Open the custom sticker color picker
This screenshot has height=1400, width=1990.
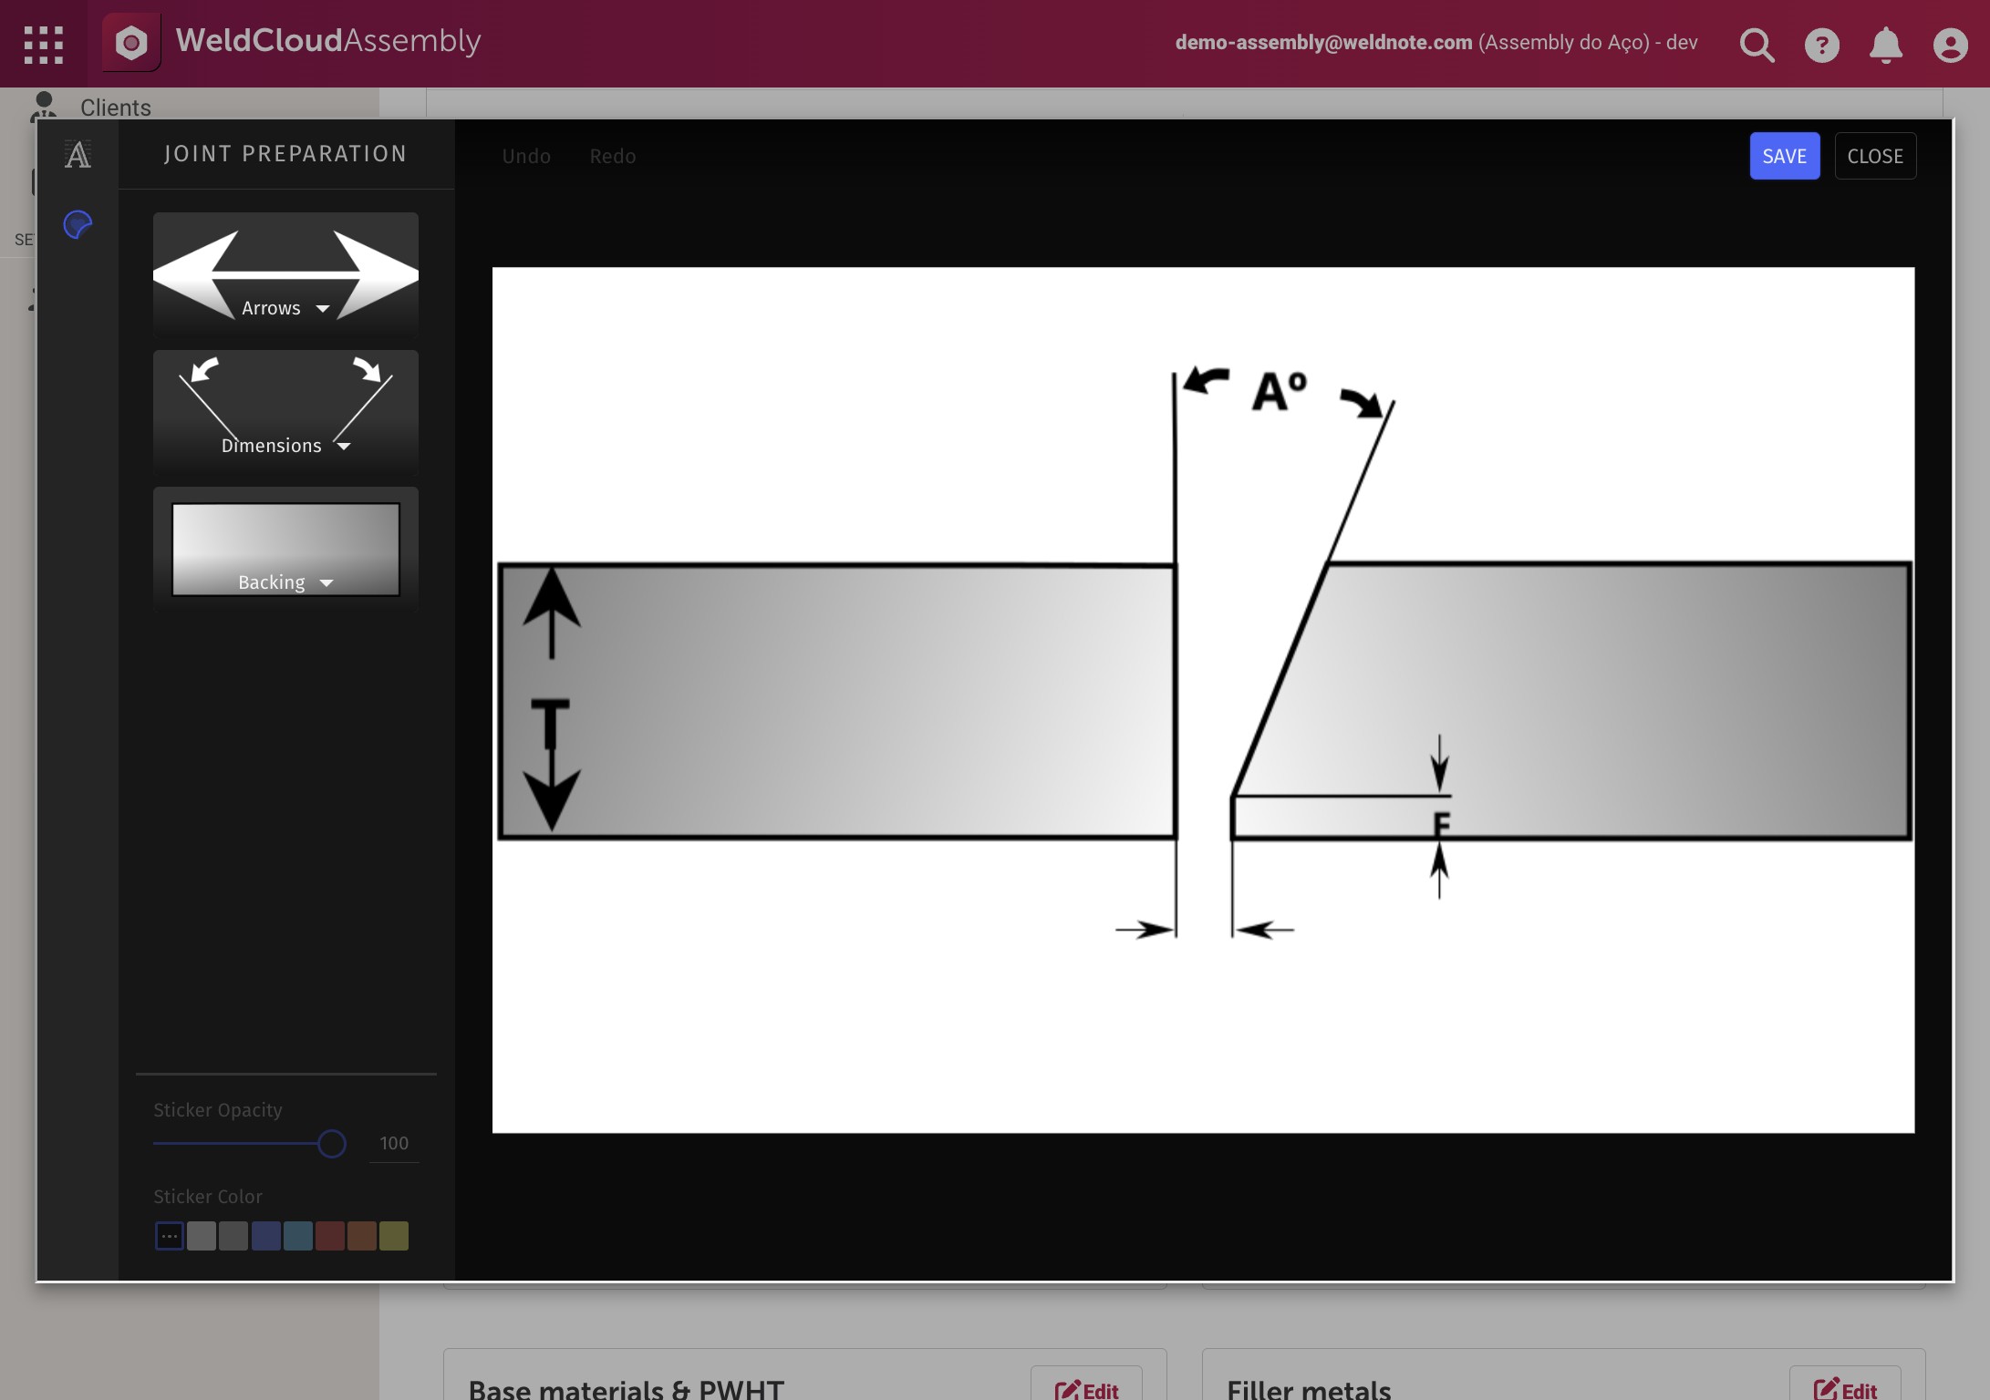coord(170,1236)
